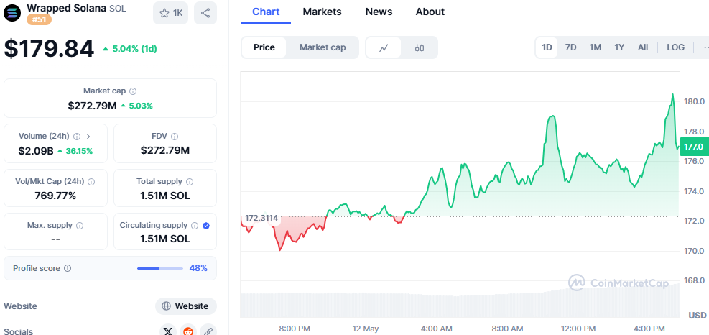
Task: Click the $179.84 price text
Action: tap(50, 48)
